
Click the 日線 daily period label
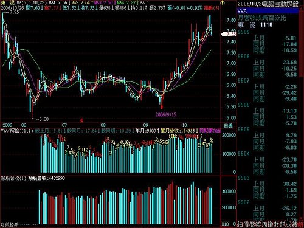[x=229, y=126]
